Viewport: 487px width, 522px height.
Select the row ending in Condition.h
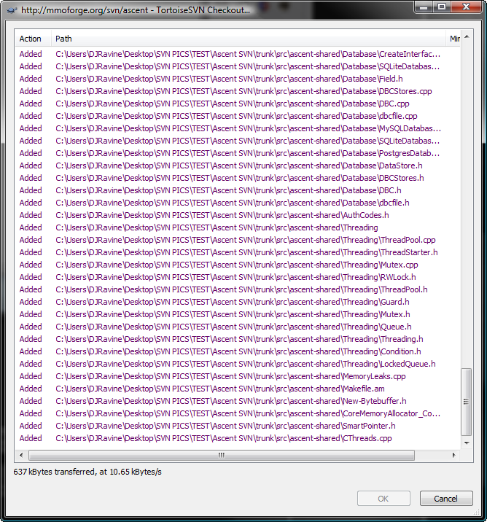[x=238, y=351]
